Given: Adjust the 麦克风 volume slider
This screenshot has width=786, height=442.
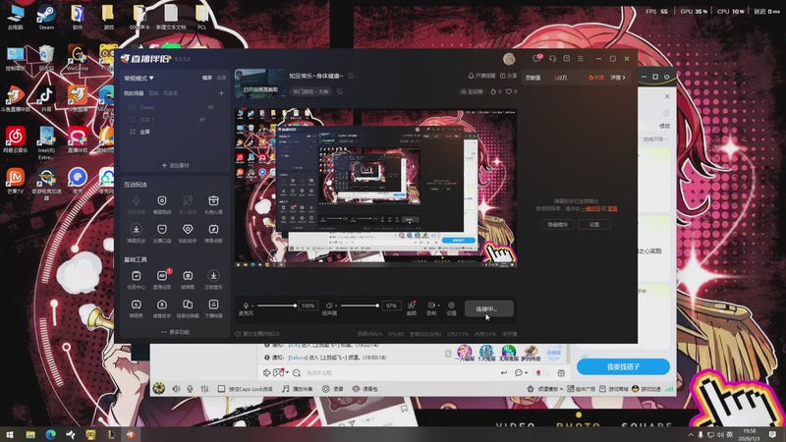Looking at the screenshot, I should coord(276,305).
